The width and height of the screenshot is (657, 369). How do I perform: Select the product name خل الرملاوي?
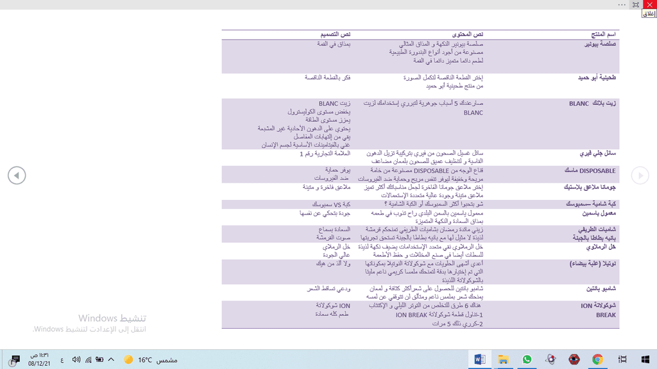(601, 247)
